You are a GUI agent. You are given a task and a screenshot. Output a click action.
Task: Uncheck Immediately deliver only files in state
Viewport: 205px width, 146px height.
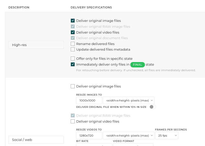(73, 64)
